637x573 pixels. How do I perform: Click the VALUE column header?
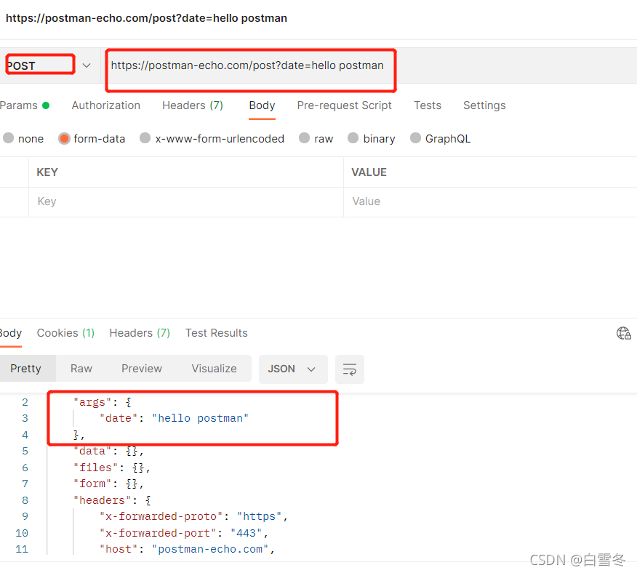click(x=369, y=172)
